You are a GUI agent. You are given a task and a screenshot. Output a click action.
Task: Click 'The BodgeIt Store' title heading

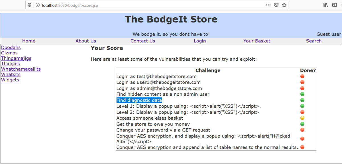click(171, 19)
